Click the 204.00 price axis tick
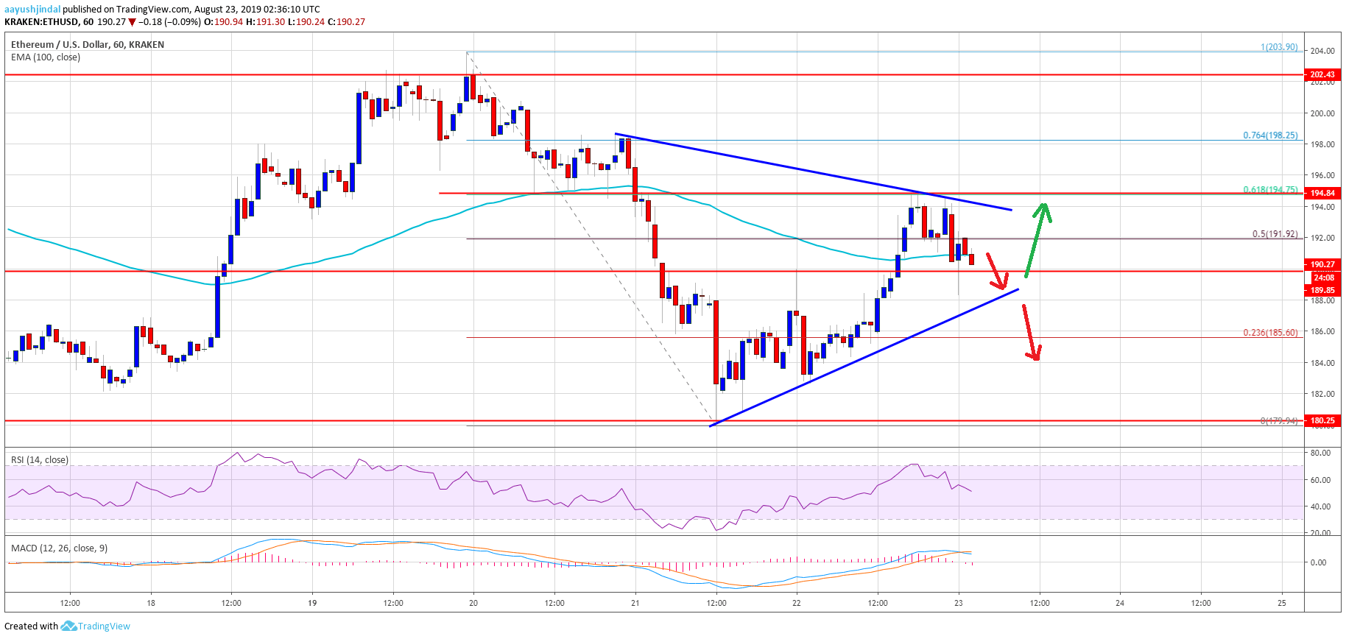Image resolution: width=1346 pixels, height=639 pixels. [x=1322, y=51]
